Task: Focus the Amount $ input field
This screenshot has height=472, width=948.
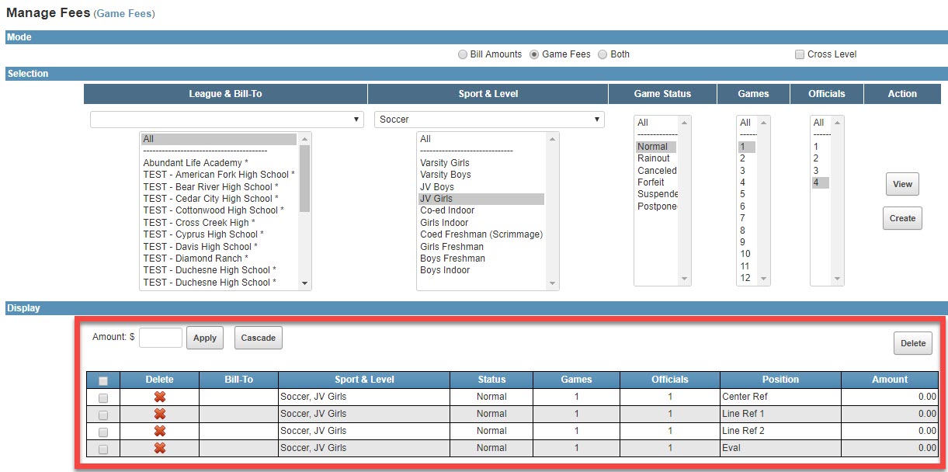Action: [160, 338]
